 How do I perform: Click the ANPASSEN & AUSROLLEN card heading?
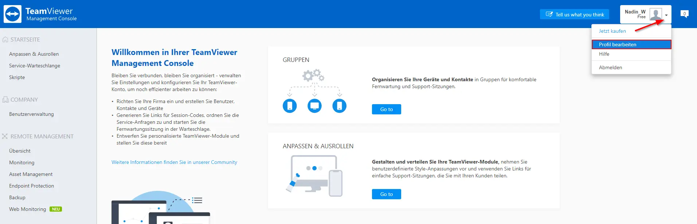(318, 146)
